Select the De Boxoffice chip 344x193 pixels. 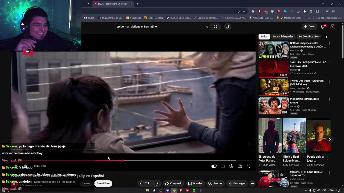pyautogui.click(x=310, y=36)
